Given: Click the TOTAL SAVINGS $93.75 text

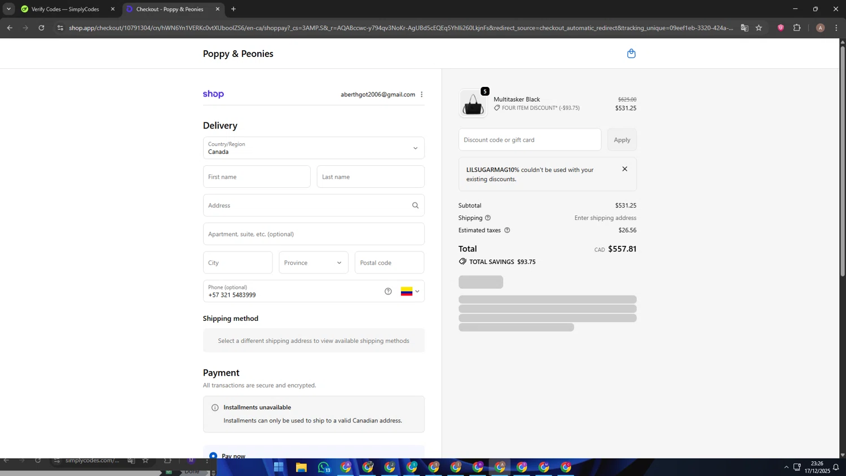Looking at the screenshot, I should [503, 262].
